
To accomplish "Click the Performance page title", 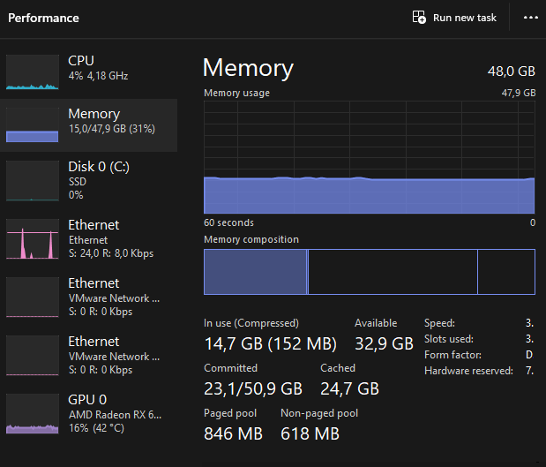I will click(x=43, y=18).
